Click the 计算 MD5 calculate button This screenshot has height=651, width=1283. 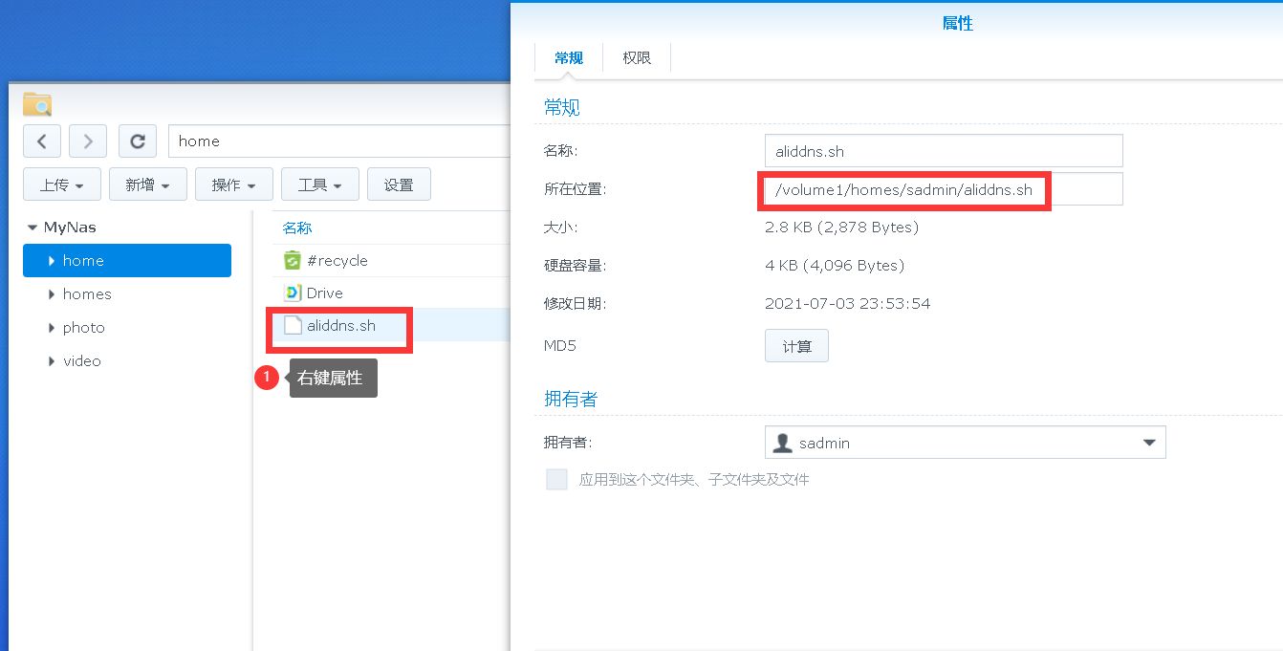coord(796,346)
